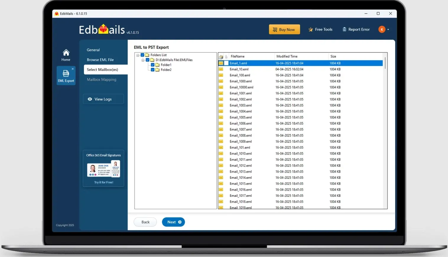Select the Email_1012.eml file name

241,166
